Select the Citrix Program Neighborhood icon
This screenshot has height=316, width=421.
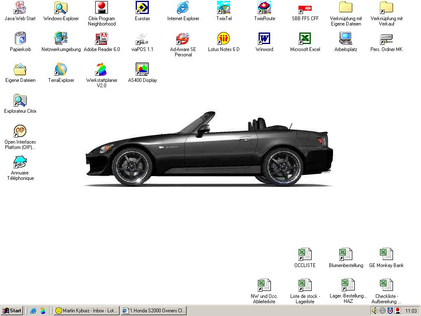coord(102,8)
